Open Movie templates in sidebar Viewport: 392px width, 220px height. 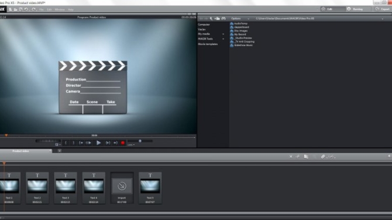point(208,44)
